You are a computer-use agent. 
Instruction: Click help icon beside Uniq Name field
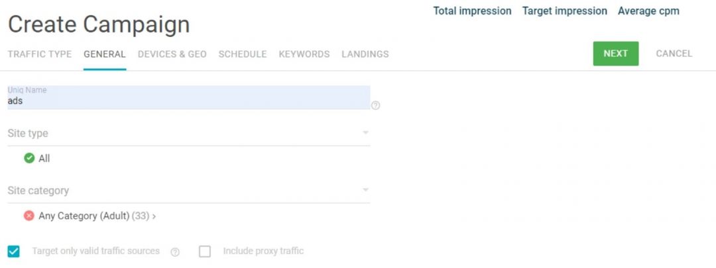tap(375, 105)
